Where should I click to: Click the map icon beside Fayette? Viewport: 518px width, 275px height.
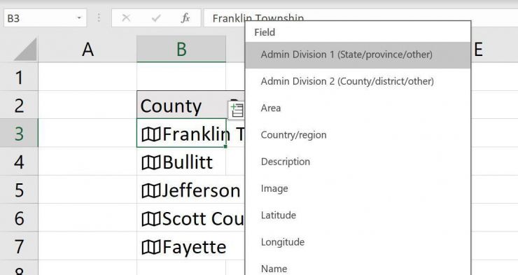click(x=151, y=247)
